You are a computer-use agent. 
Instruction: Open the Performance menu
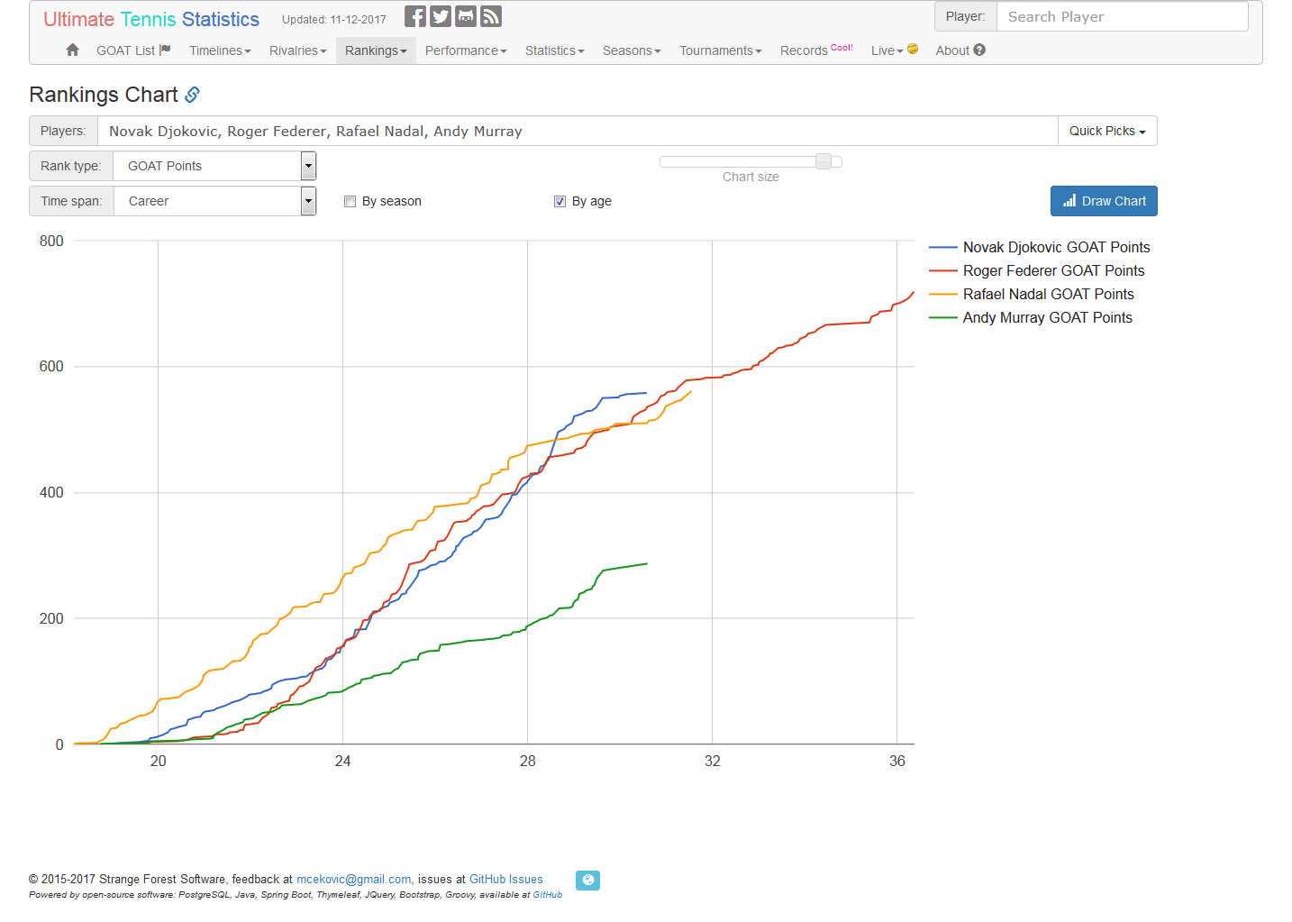coord(466,50)
